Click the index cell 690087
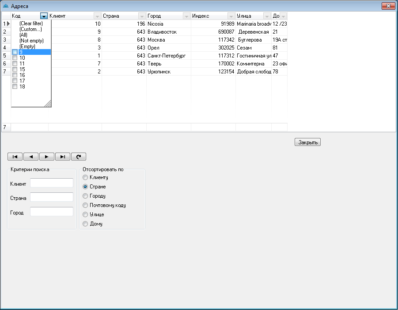 coord(213,32)
